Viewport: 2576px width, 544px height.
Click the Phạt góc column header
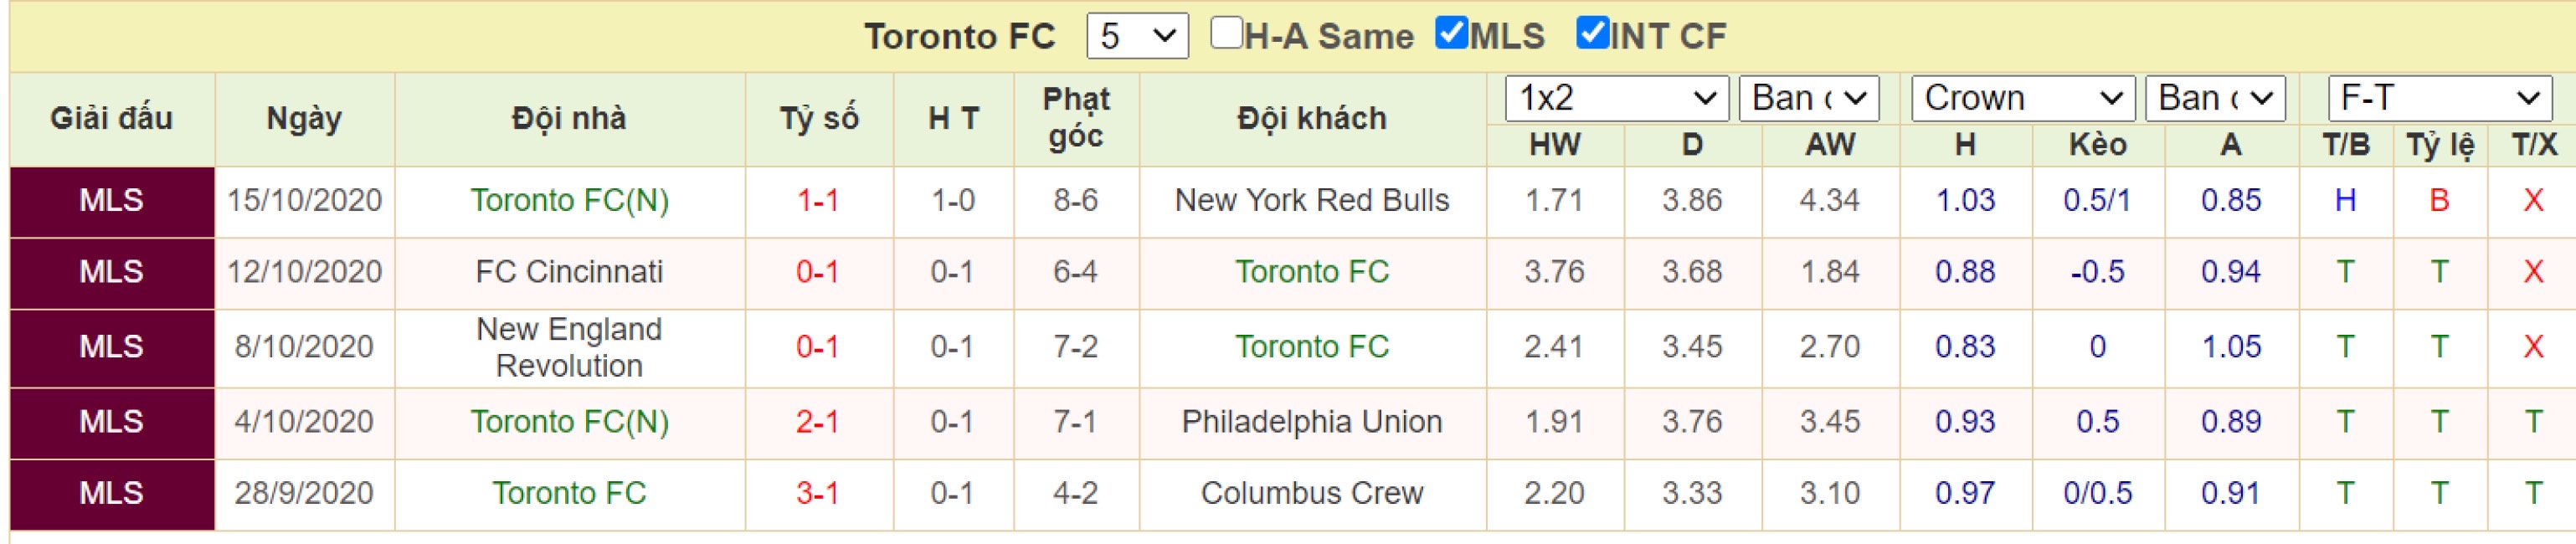pos(1076,118)
